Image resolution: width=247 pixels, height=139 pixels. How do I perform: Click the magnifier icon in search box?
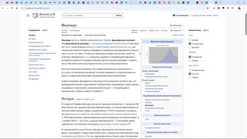click(64, 15)
